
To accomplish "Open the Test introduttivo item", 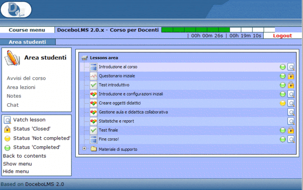I will (114, 85).
